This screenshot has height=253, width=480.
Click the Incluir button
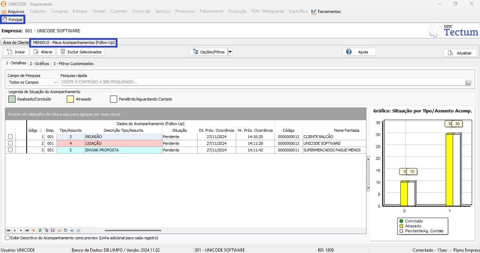pos(16,52)
